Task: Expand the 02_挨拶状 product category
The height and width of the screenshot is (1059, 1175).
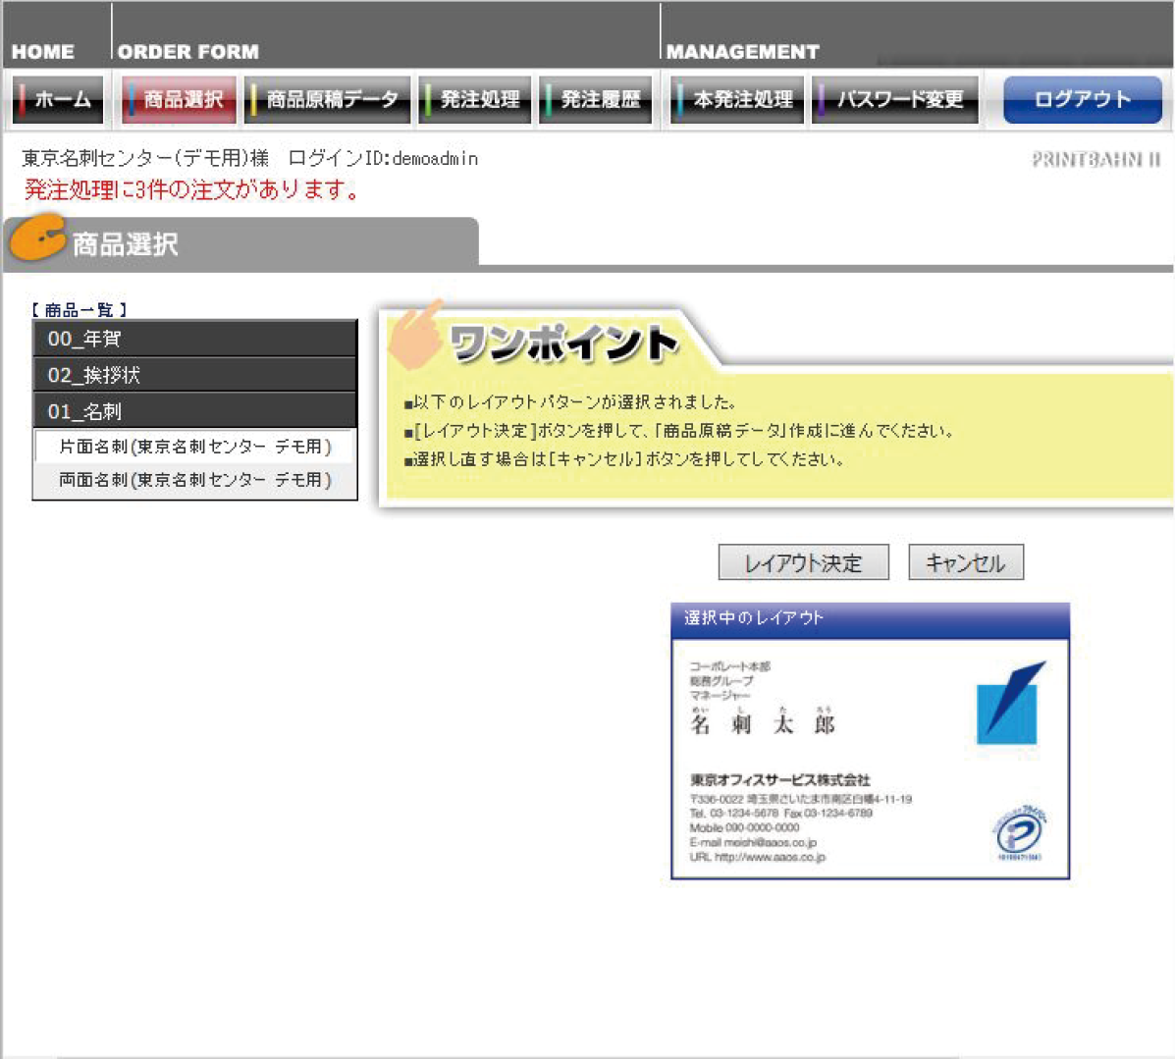Action: tap(194, 375)
